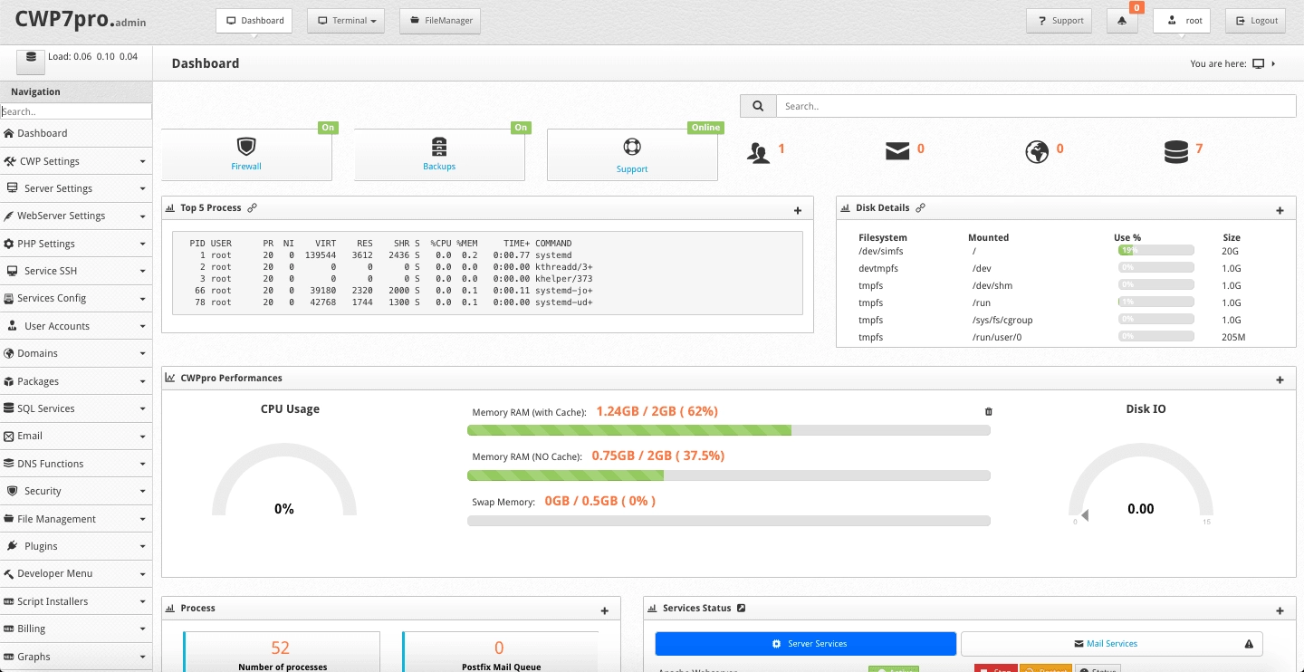Click the Disk IO gauge
The height and width of the screenshot is (672, 1304).
click(x=1141, y=482)
